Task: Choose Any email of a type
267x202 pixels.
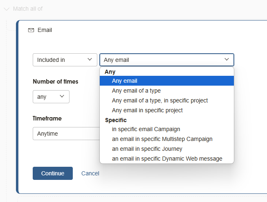Action: [136, 91]
